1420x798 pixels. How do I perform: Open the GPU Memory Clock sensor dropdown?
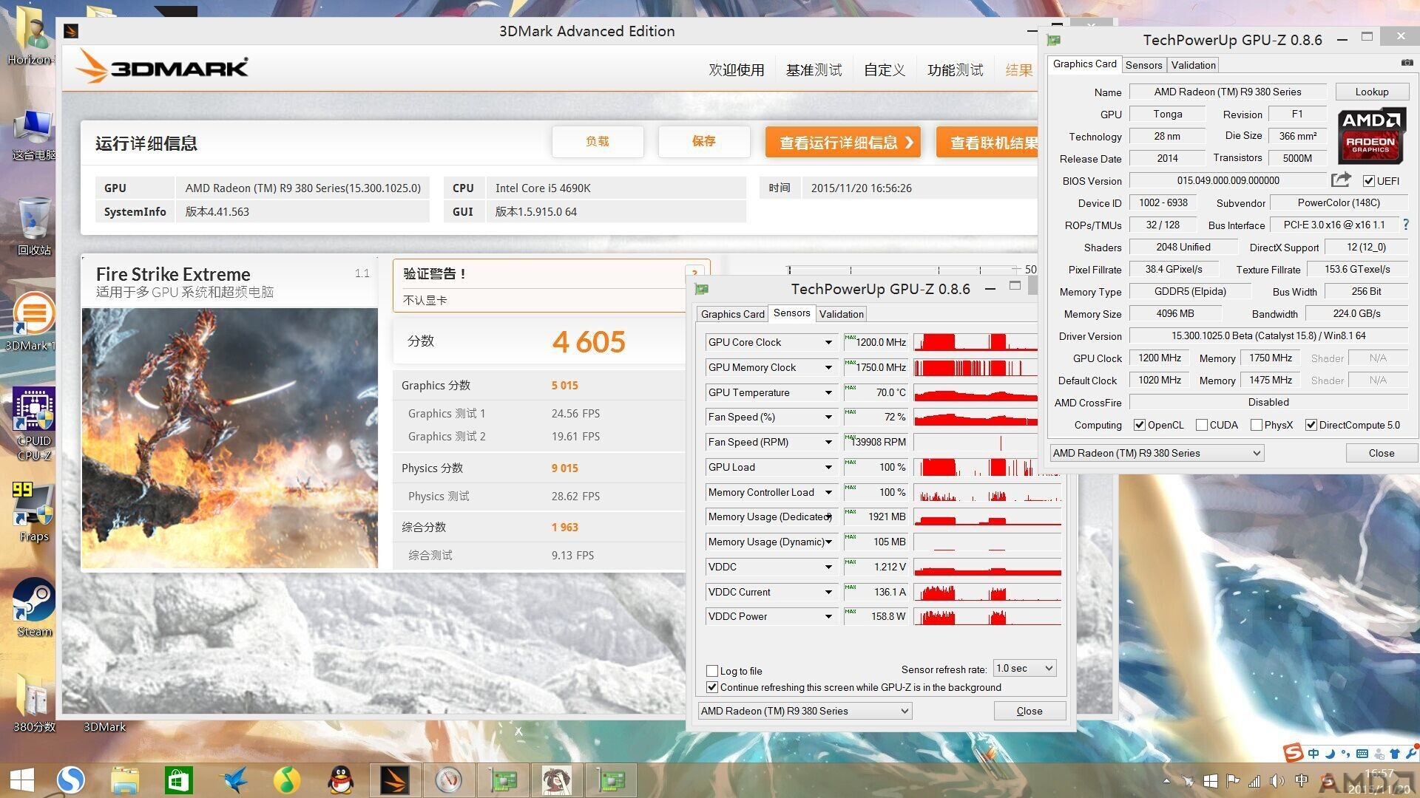coord(828,367)
